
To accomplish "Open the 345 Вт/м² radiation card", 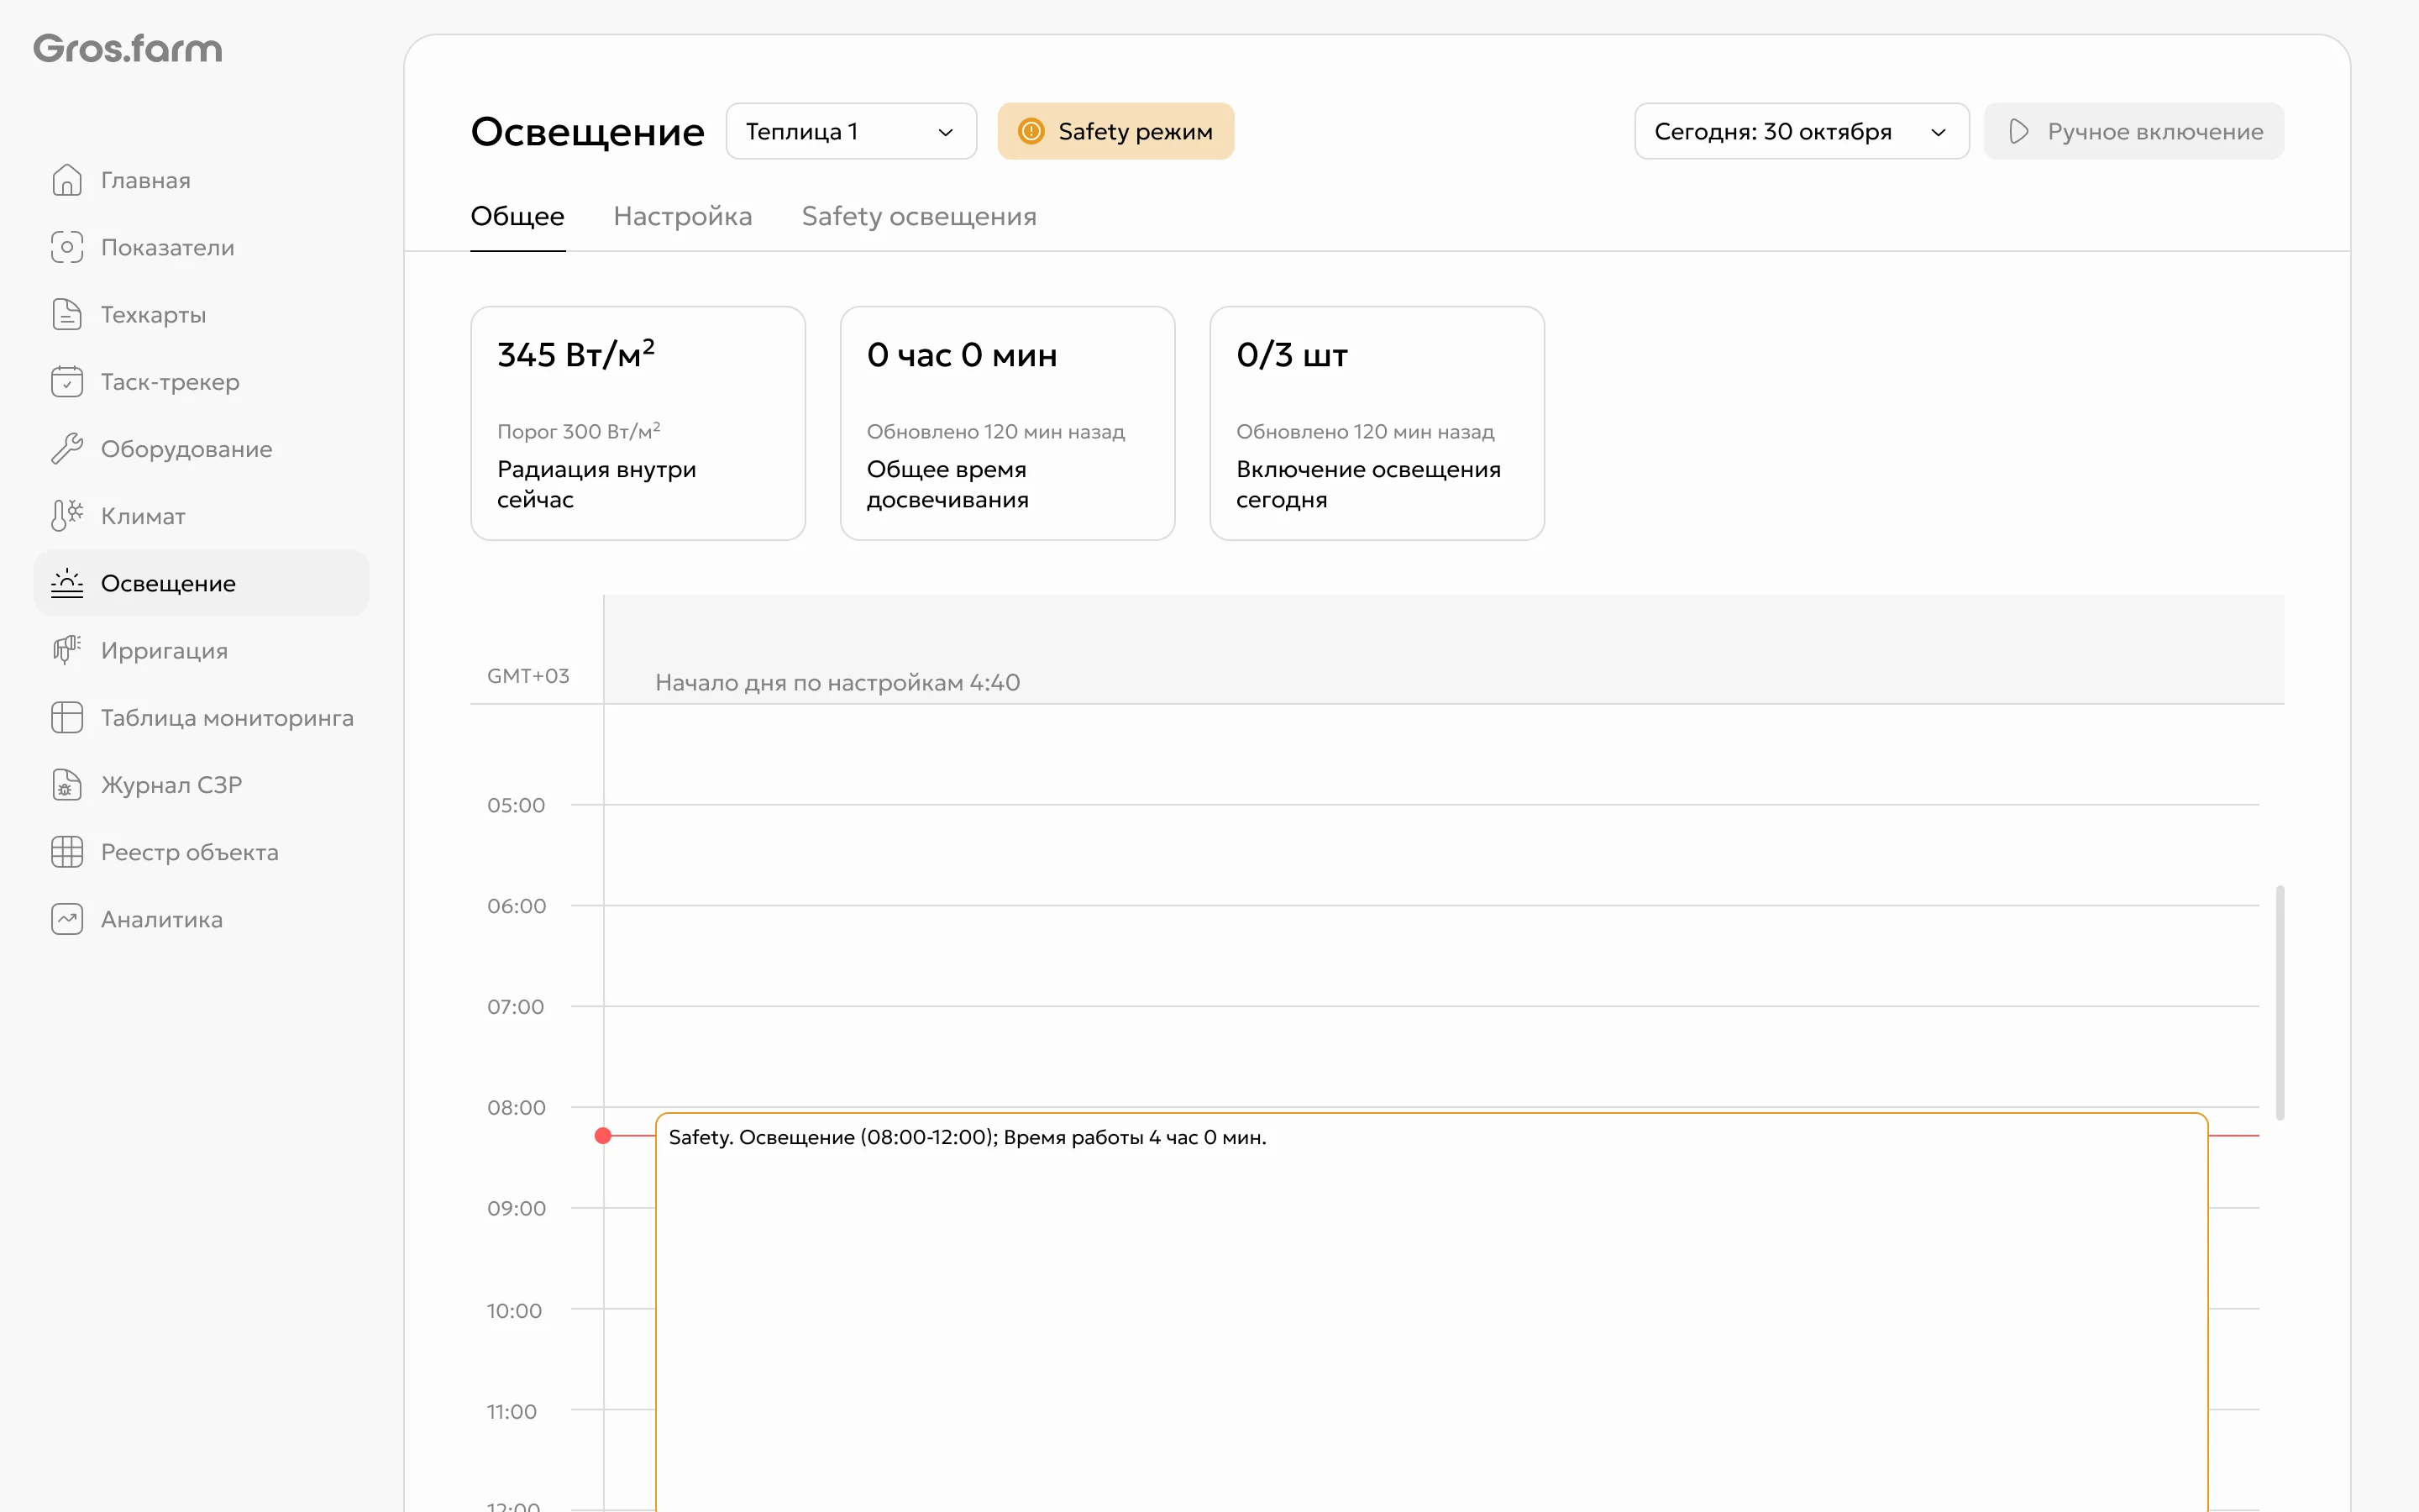I will [638, 423].
